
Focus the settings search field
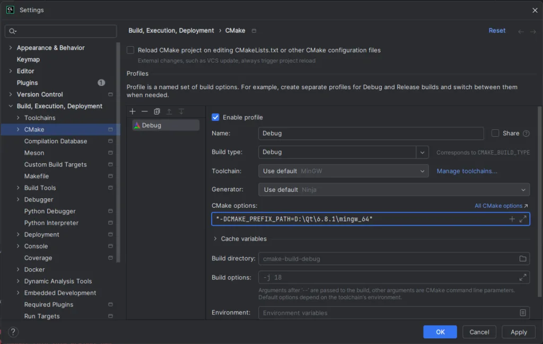coord(60,31)
